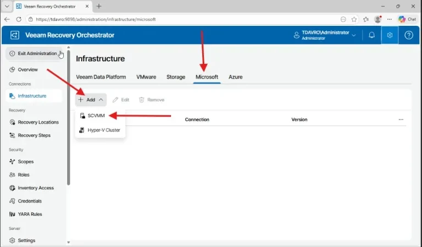The image size is (422, 247).
Task: Click the Add button label
Action: point(91,100)
